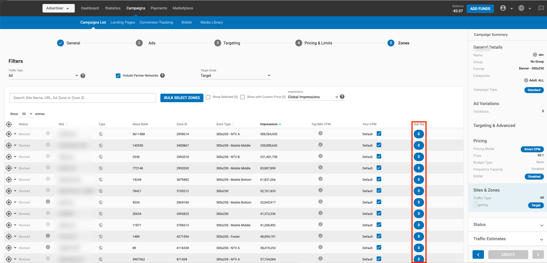Click the user account icon in header

[x=503, y=8]
